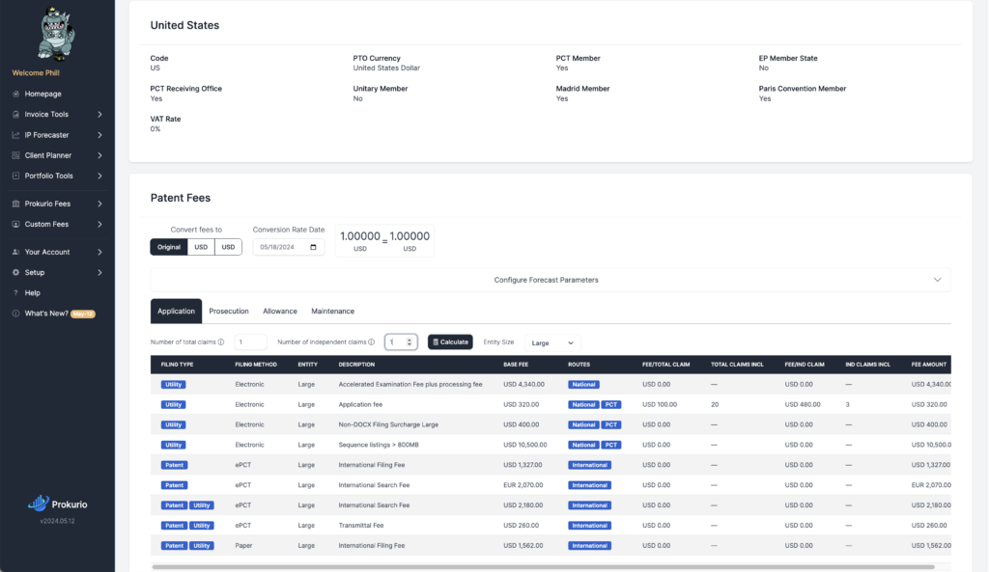Switch to the Prosecution tab
Screen dimensions: 989x572
(229, 312)
